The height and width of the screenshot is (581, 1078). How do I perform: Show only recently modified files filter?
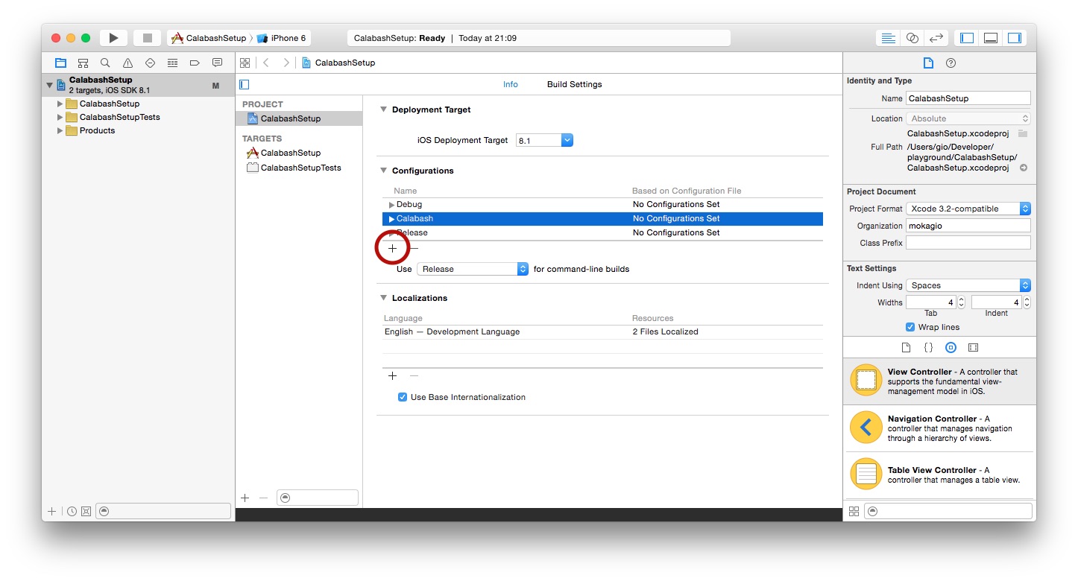click(72, 511)
